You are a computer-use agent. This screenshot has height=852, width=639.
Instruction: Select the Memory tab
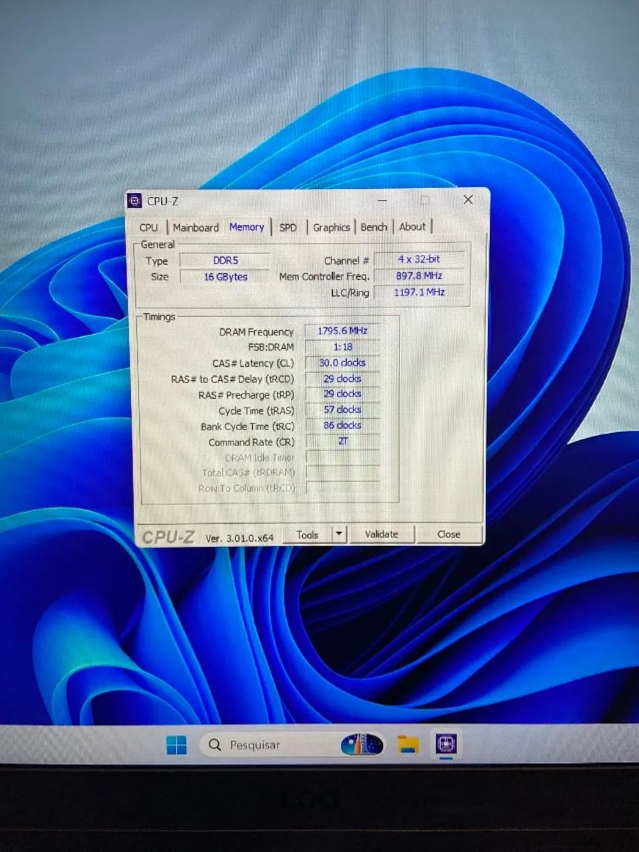coord(247,227)
